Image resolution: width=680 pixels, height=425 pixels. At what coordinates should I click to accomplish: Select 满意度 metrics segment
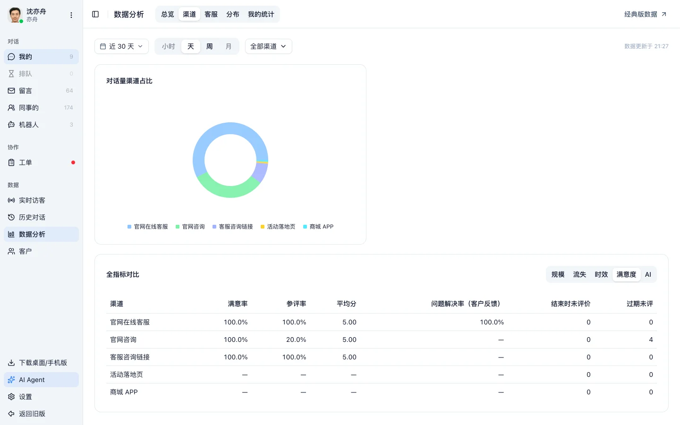click(x=627, y=274)
